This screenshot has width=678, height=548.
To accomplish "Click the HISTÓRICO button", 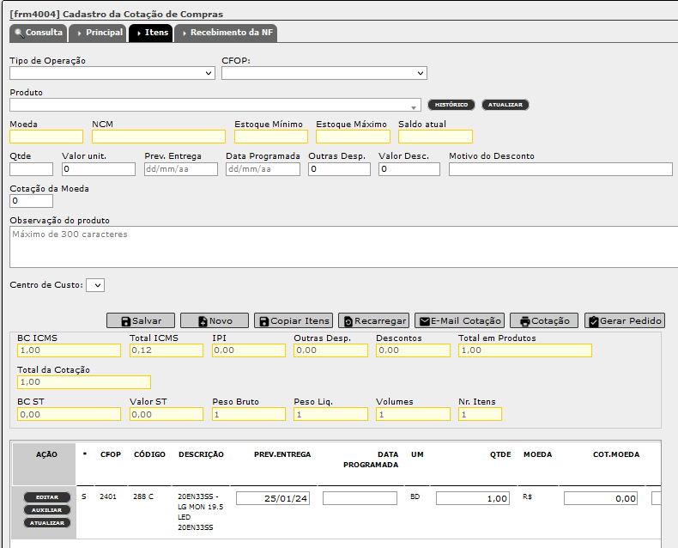I will click(x=451, y=105).
